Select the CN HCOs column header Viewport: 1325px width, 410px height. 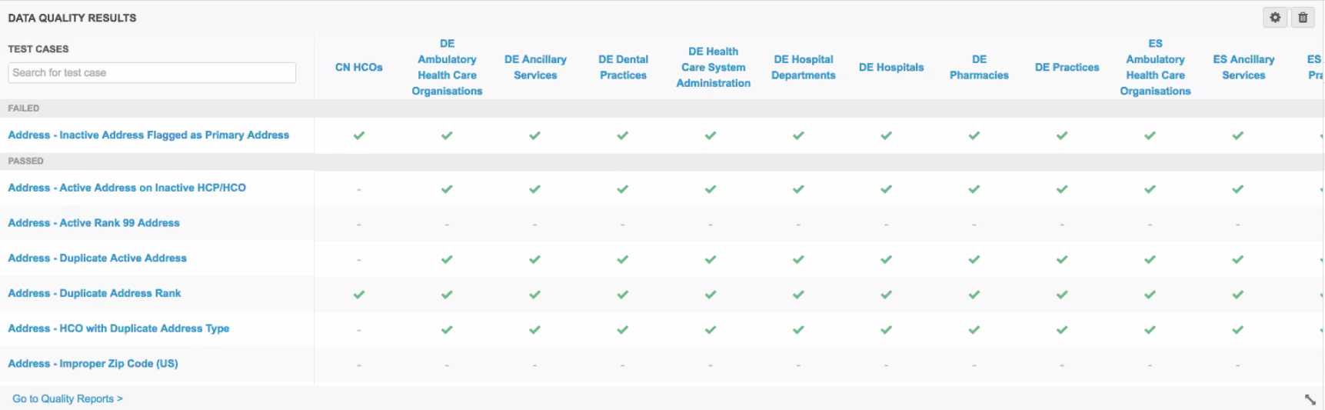tap(359, 68)
